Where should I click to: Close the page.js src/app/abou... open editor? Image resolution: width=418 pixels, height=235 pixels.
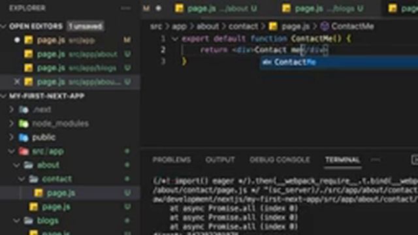(17, 82)
